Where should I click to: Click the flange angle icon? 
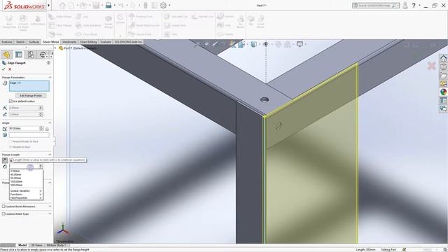click(x=5, y=129)
